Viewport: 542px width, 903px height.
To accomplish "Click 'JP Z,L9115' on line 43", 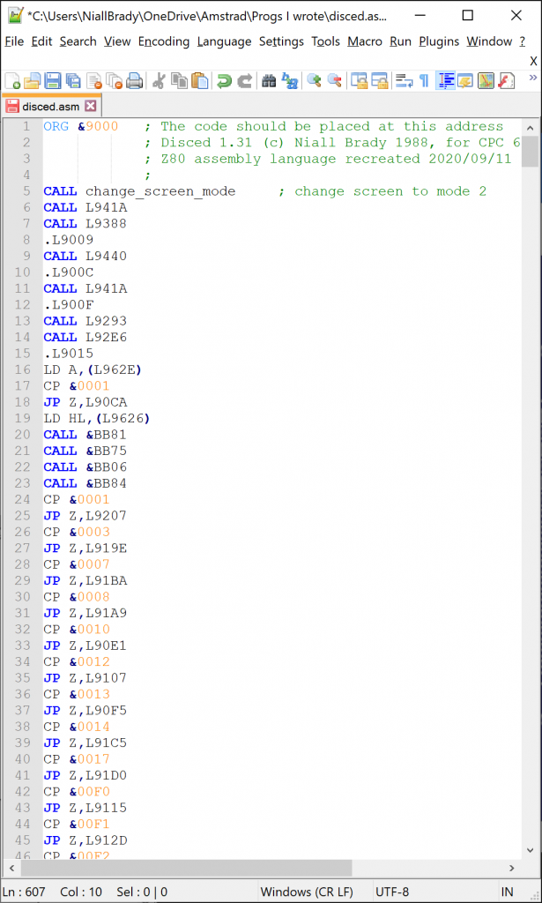I will coord(85,808).
